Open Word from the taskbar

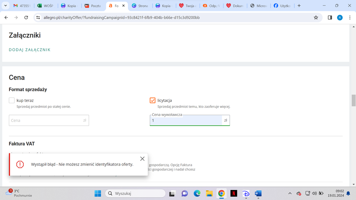[258, 194]
